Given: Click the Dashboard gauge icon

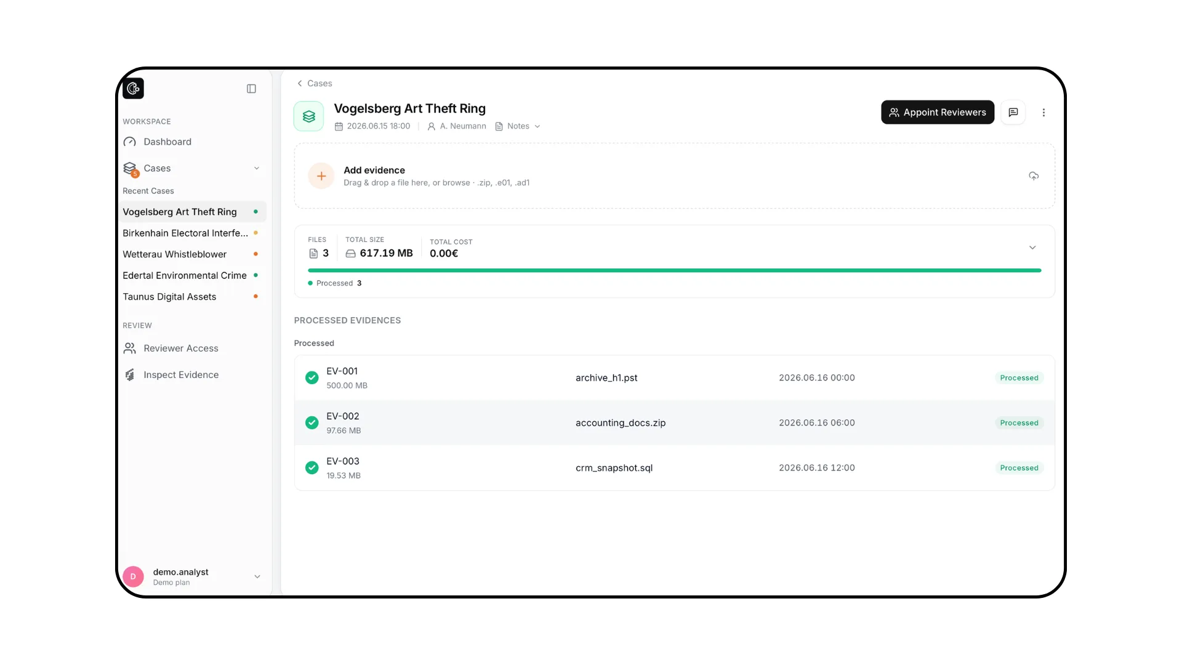Looking at the screenshot, I should pos(129,142).
